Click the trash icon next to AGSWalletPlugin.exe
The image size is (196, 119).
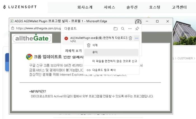point(130,38)
